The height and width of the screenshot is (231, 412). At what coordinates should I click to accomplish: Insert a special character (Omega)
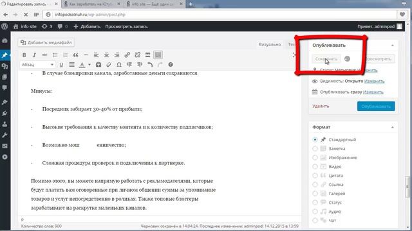coord(119,65)
